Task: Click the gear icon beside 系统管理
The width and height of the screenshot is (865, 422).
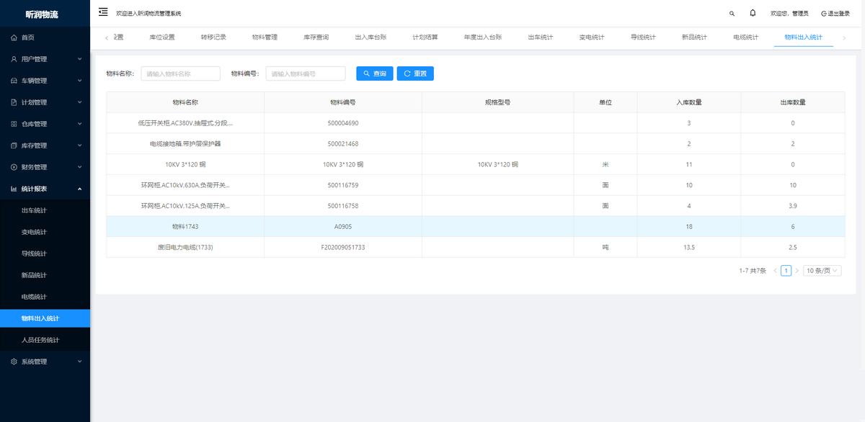Action: [14, 362]
